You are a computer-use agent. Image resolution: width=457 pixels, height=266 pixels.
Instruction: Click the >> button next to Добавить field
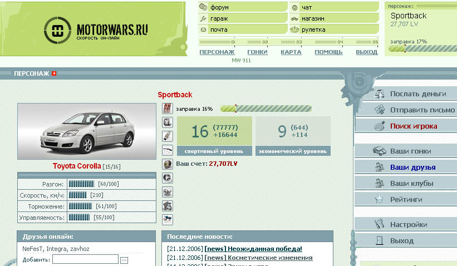(x=124, y=260)
